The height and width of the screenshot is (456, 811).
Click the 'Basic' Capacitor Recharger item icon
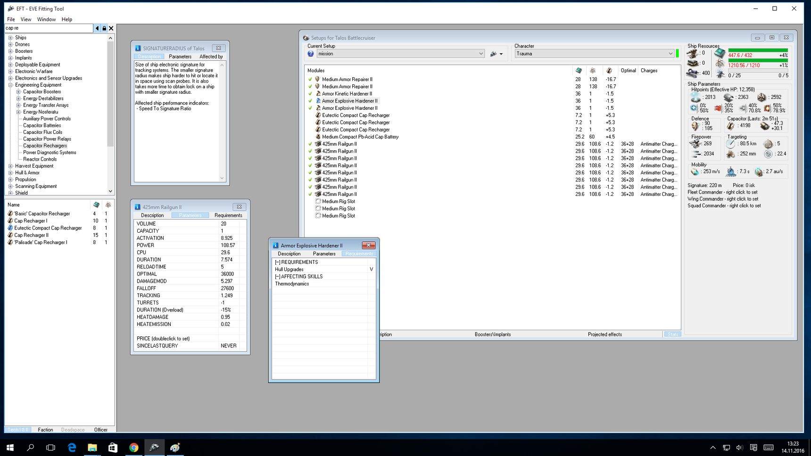coord(10,213)
